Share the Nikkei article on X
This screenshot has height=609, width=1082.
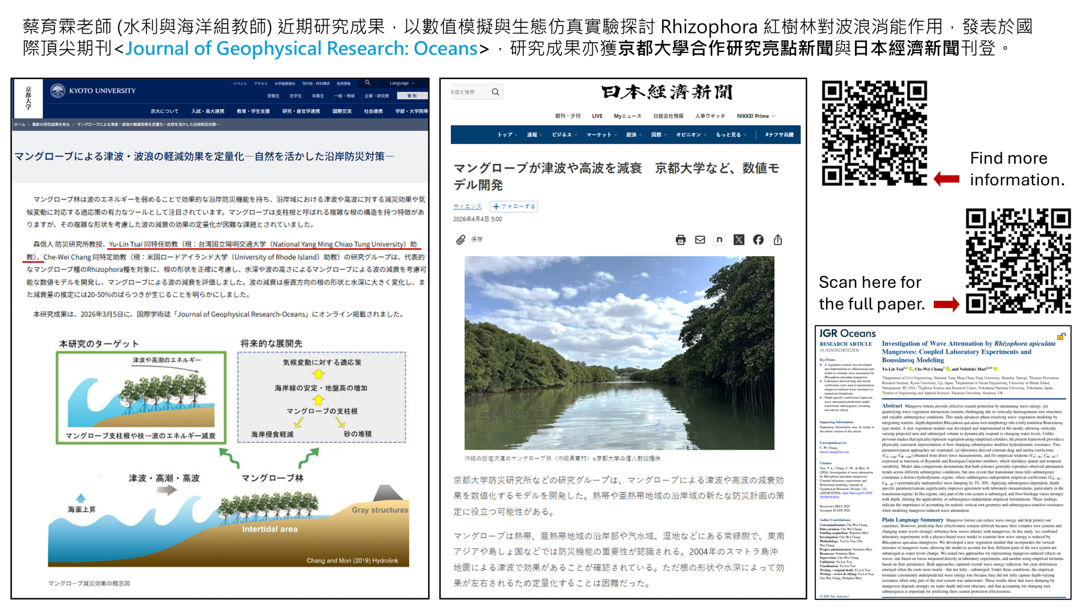739,240
